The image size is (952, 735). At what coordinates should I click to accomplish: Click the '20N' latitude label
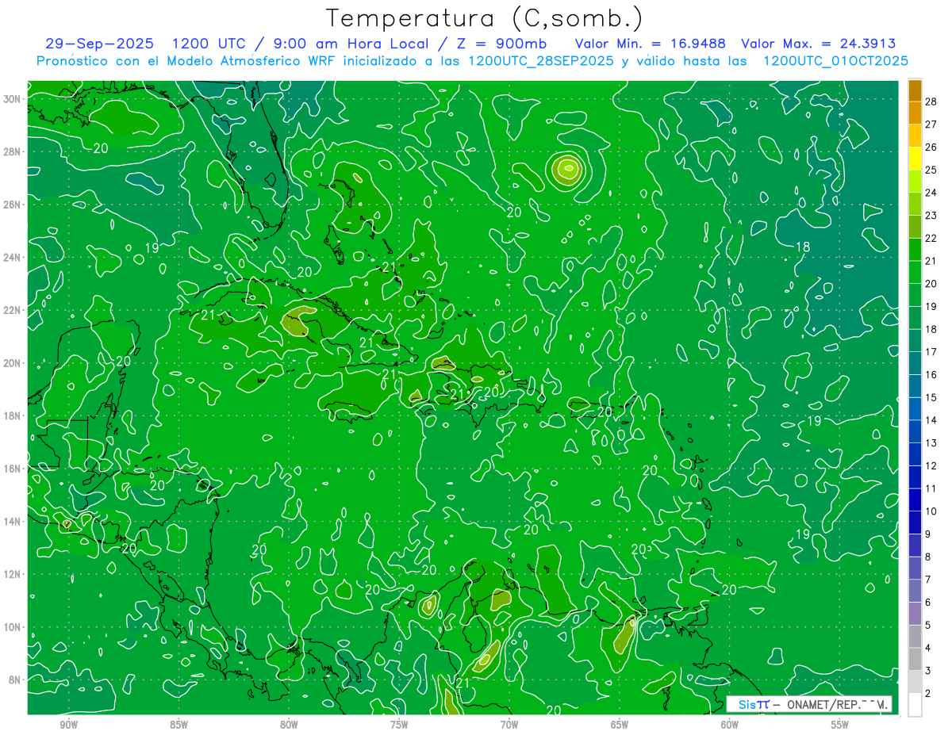point(12,363)
